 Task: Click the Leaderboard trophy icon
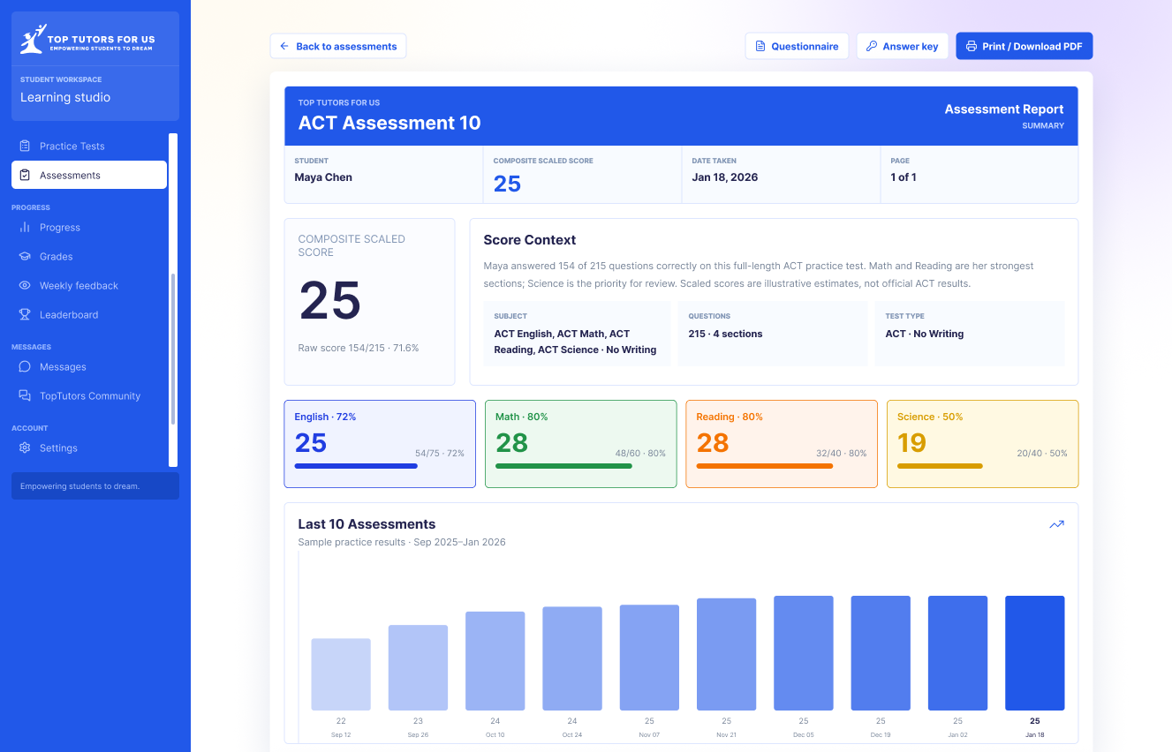coord(25,314)
